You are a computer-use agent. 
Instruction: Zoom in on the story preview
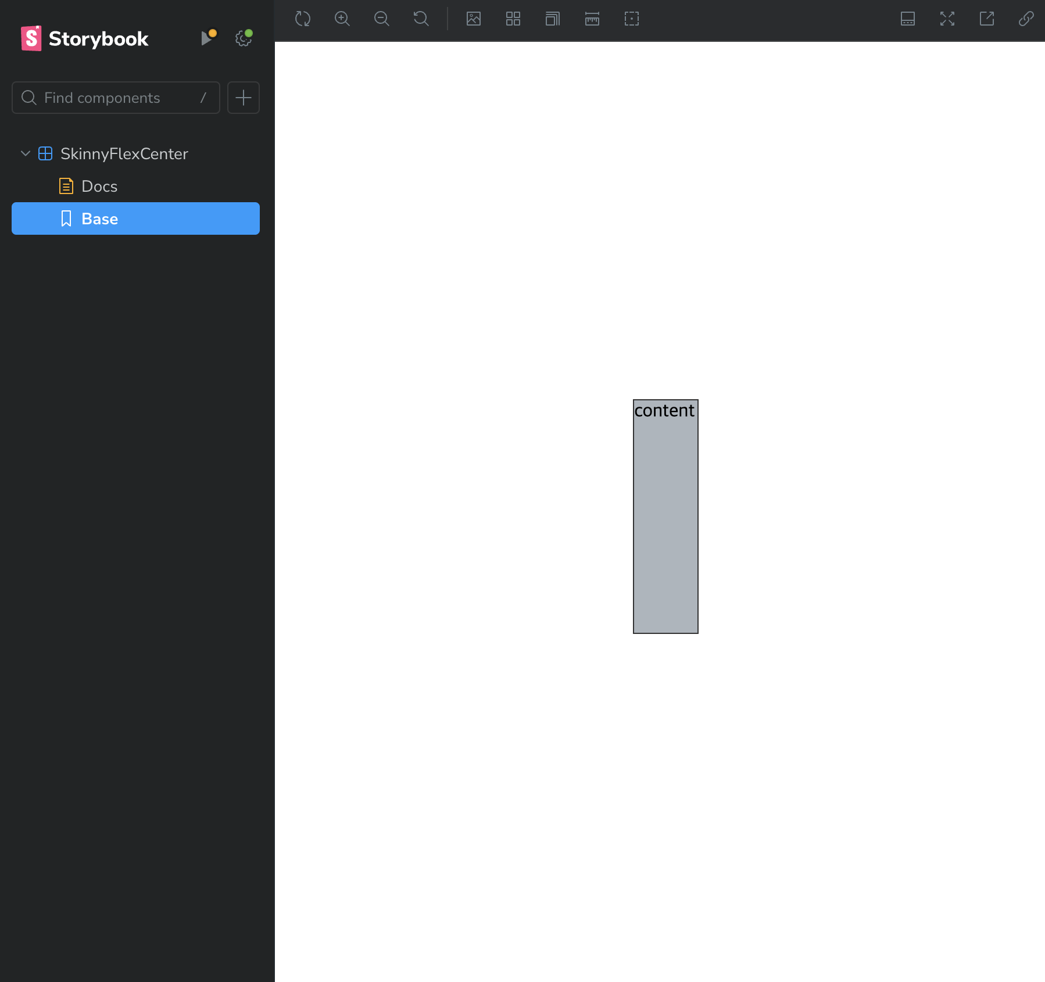pos(342,19)
